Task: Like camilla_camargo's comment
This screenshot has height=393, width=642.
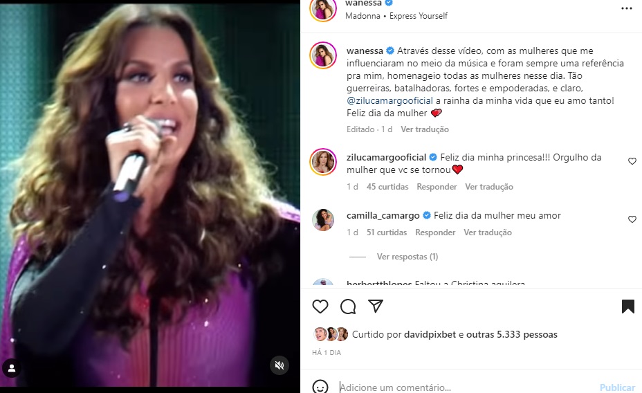Action: (632, 219)
